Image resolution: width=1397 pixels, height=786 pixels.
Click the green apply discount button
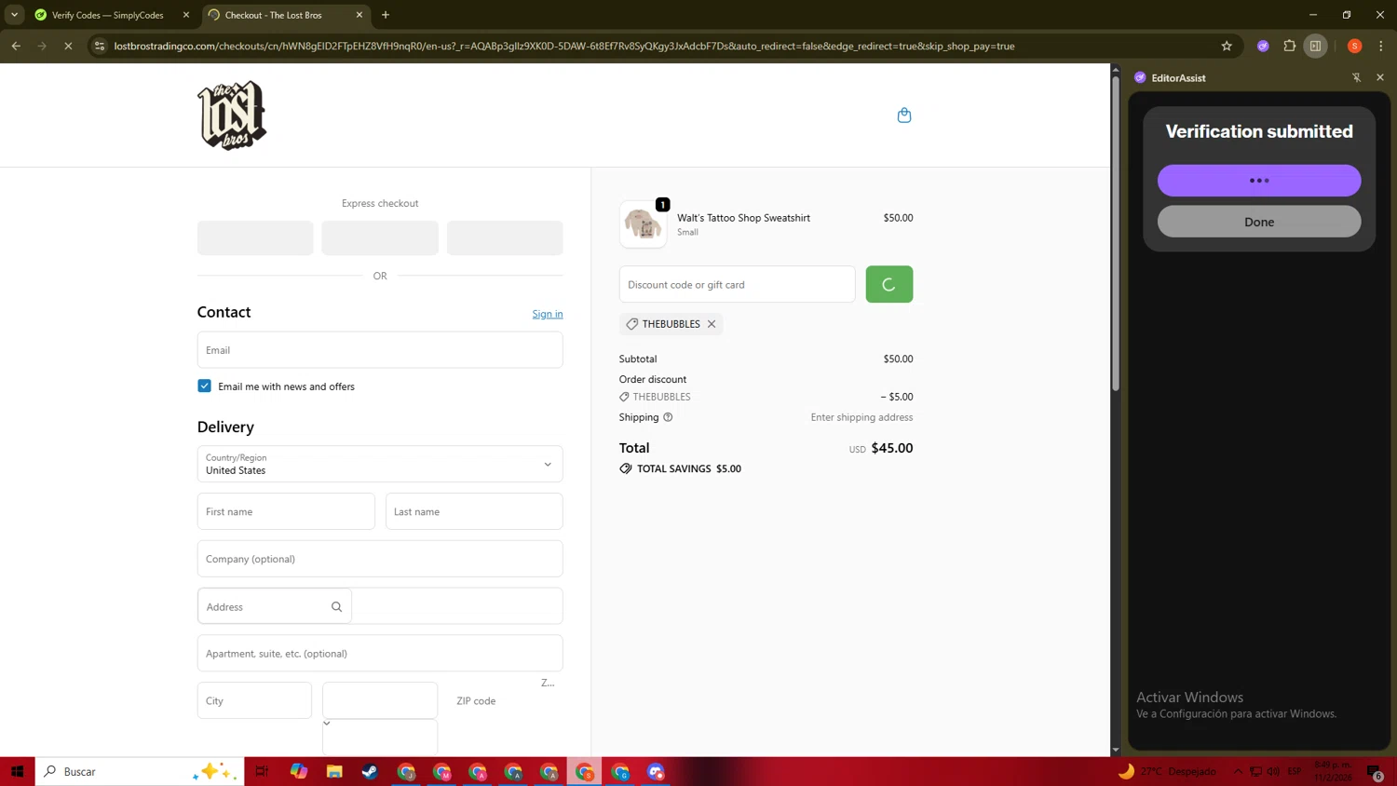[x=889, y=284]
